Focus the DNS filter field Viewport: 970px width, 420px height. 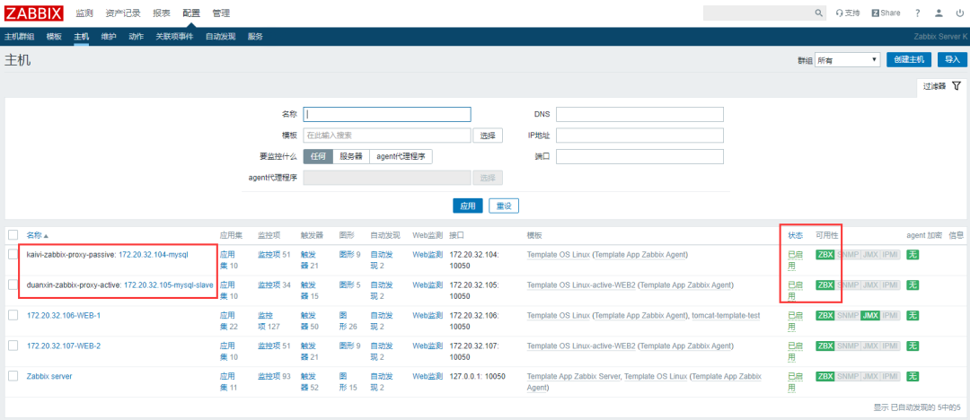click(x=639, y=115)
